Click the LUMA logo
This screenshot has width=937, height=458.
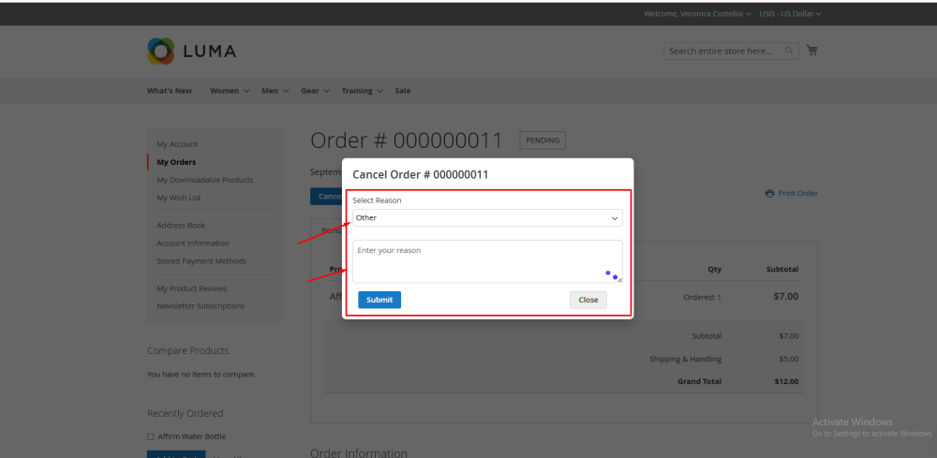192,52
